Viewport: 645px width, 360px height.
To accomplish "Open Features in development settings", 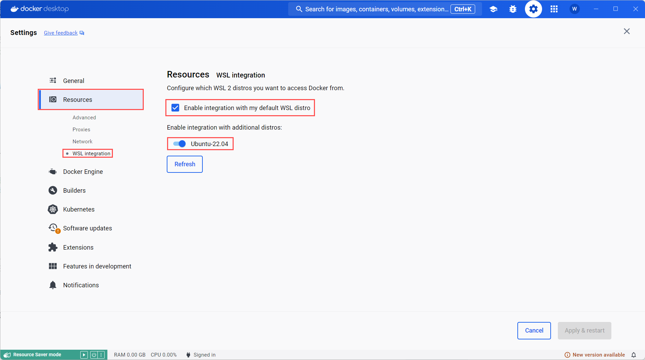I will tap(91, 266).
